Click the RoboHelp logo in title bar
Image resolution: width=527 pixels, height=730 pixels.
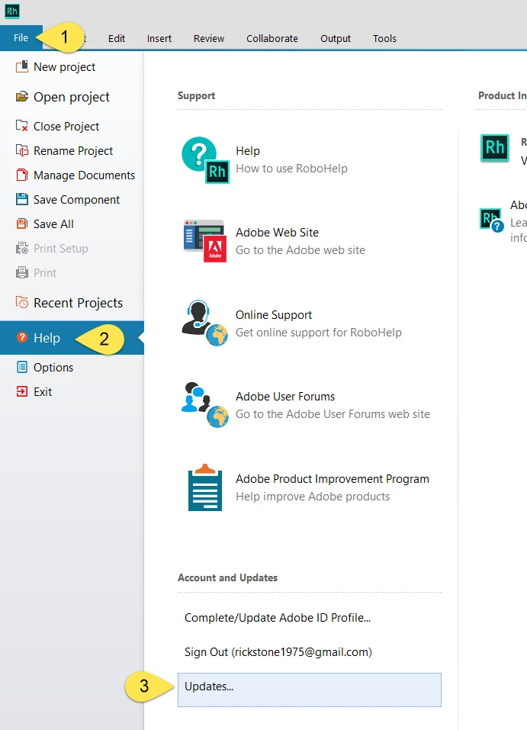point(12,11)
